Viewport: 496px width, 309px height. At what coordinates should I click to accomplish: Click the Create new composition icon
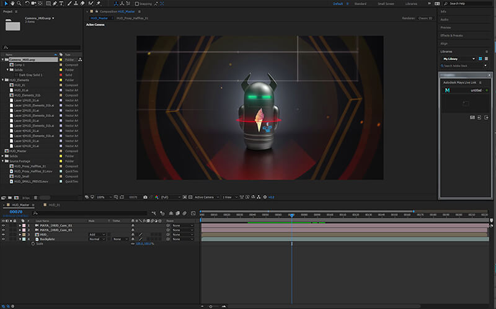click(x=16, y=197)
